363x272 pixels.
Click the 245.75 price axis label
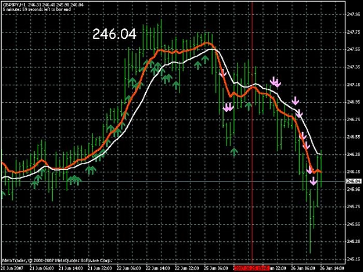click(354, 206)
